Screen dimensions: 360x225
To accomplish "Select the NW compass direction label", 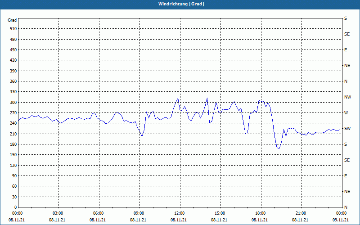I will click(x=347, y=97).
